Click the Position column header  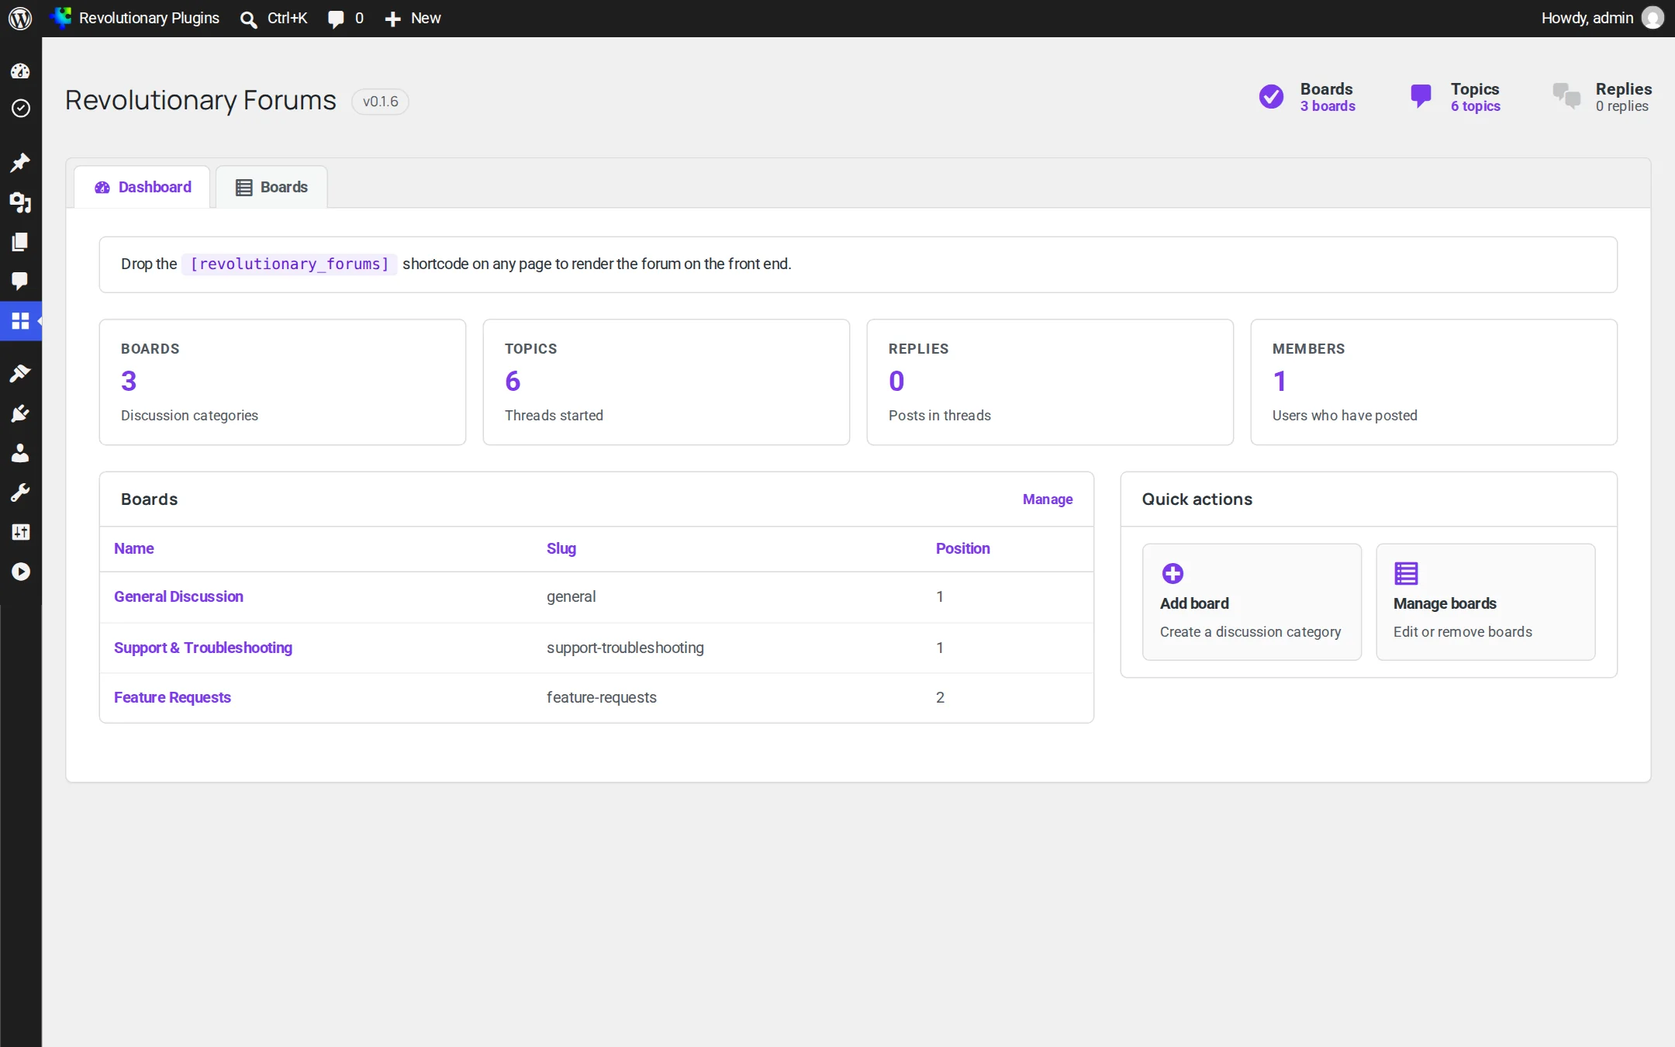(x=962, y=548)
